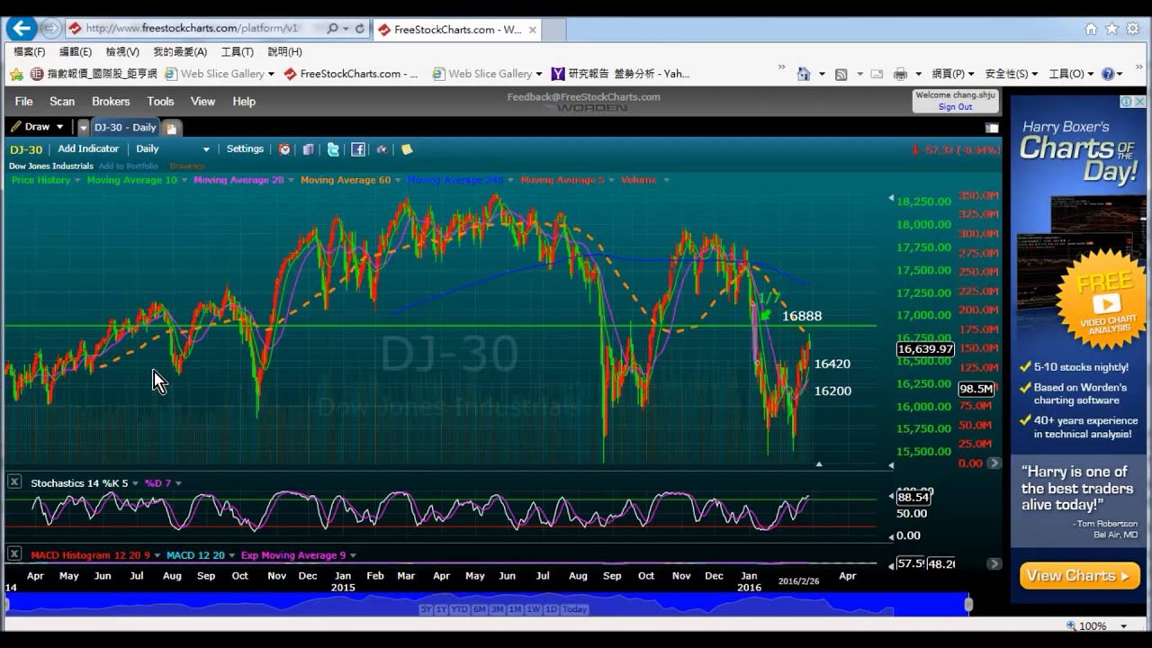Click the Sign Out link
The height and width of the screenshot is (648, 1152).
click(x=955, y=107)
